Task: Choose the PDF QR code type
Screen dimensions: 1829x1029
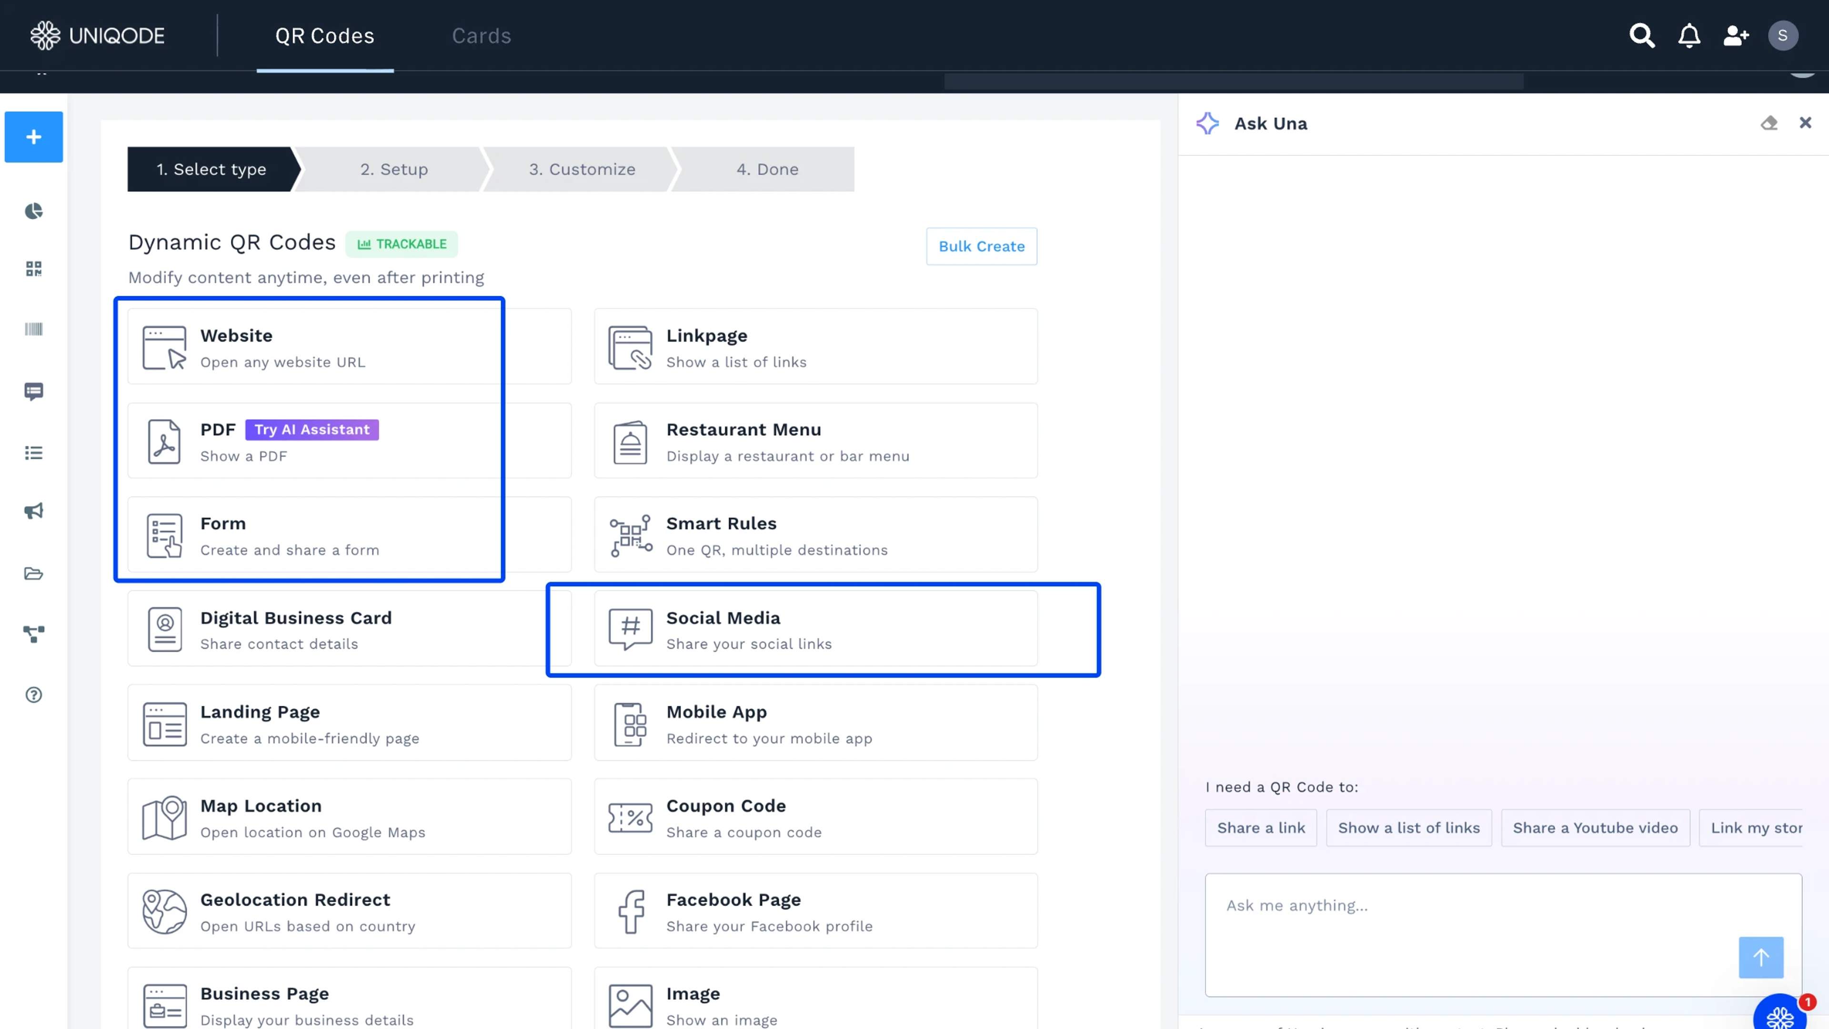Action: click(x=349, y=440)
